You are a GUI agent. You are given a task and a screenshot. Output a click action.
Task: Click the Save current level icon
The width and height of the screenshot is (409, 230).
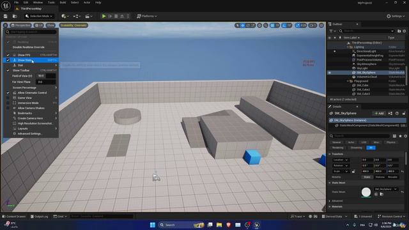point(6,16)
